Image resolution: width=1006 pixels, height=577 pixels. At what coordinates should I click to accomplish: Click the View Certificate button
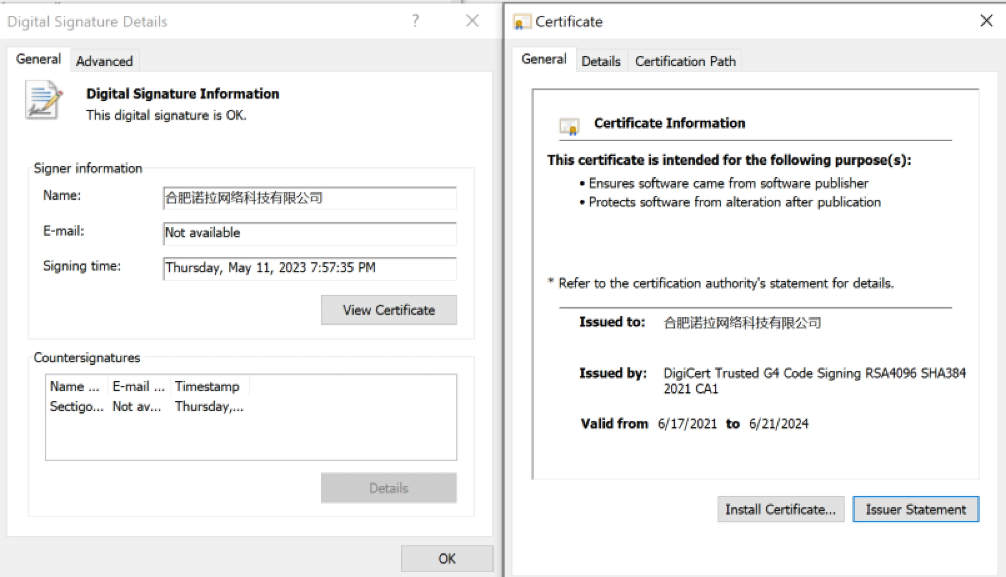(389, 310)
